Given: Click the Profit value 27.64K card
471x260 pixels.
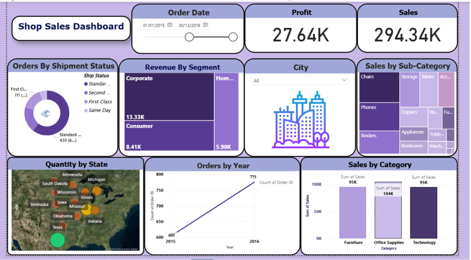Looking at the screenshot, I should point(301,35).
